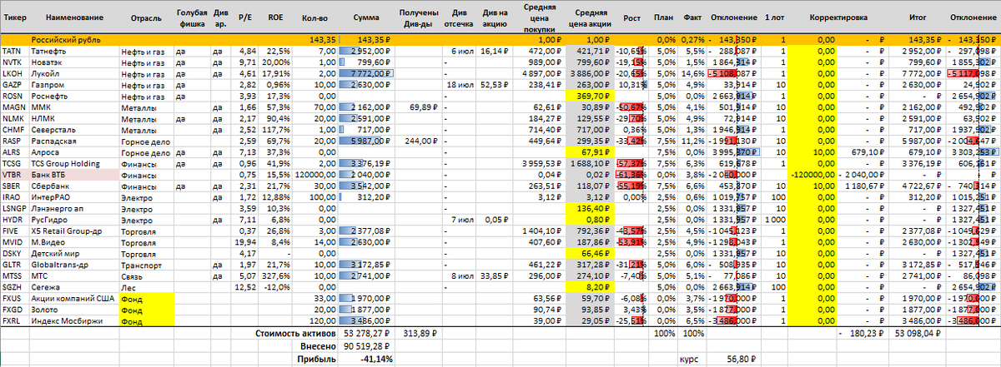Select the GAZP ticker cell
Viewport: 1001px width, 367px height.
[x=14, y=85]
